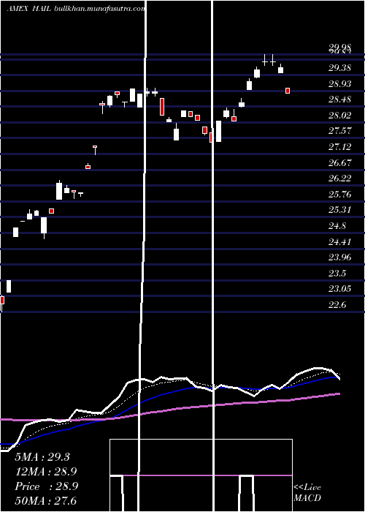Click the <<Live MACD label

307,493
